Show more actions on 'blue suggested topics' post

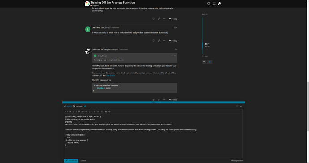tap(164, 19)
